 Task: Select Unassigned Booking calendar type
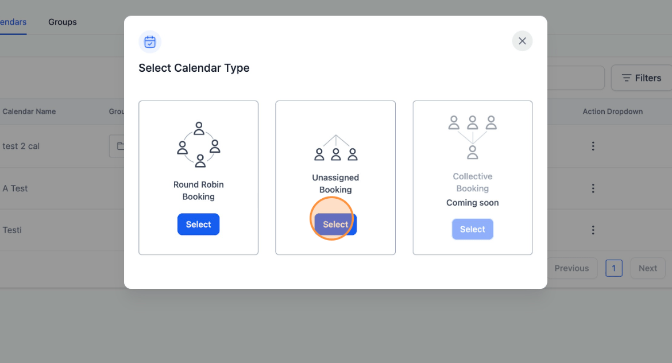335,224
